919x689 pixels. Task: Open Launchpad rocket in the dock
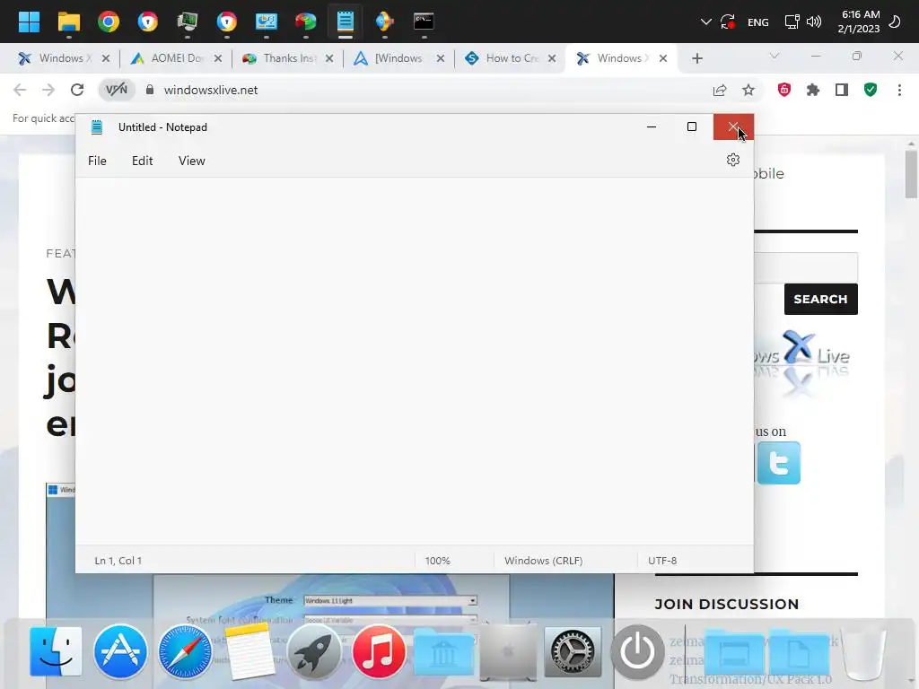314,651
